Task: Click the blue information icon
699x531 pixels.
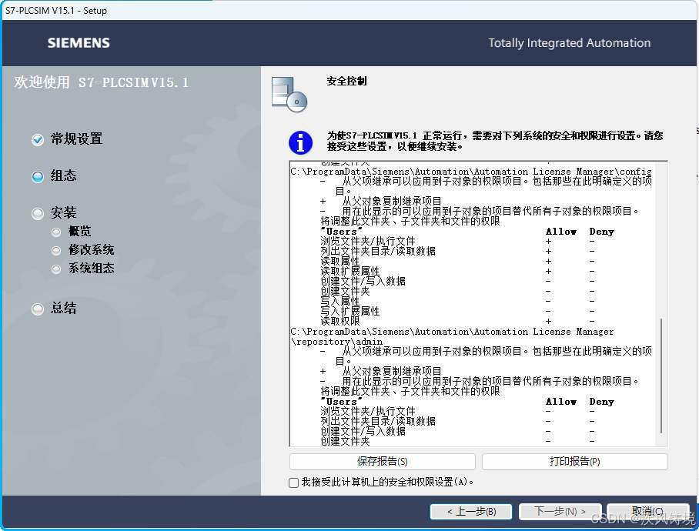Action: coord(300,142)
